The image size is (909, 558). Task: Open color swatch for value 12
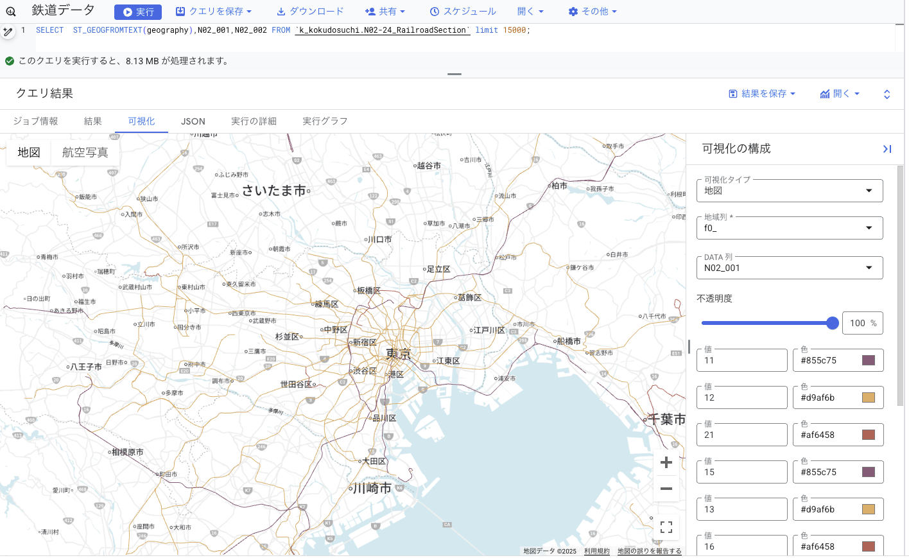tap(869, 397)
